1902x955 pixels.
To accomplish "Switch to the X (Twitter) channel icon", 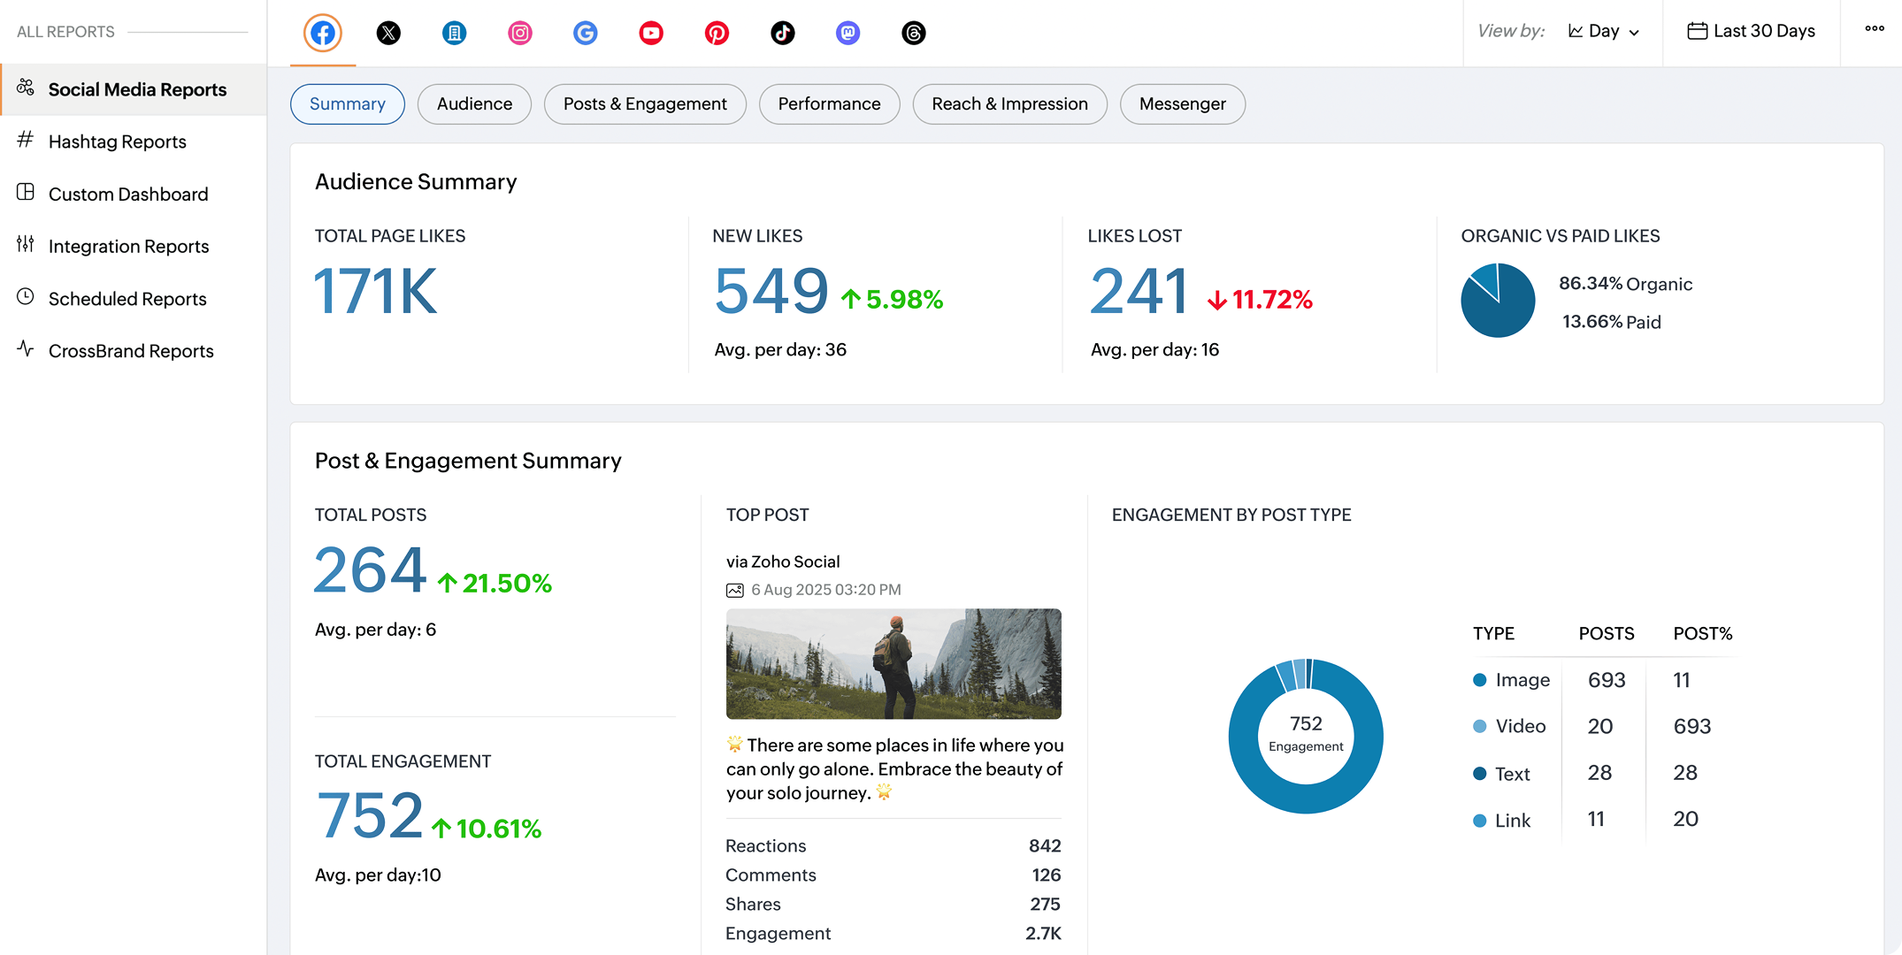I will click(388, 33).
